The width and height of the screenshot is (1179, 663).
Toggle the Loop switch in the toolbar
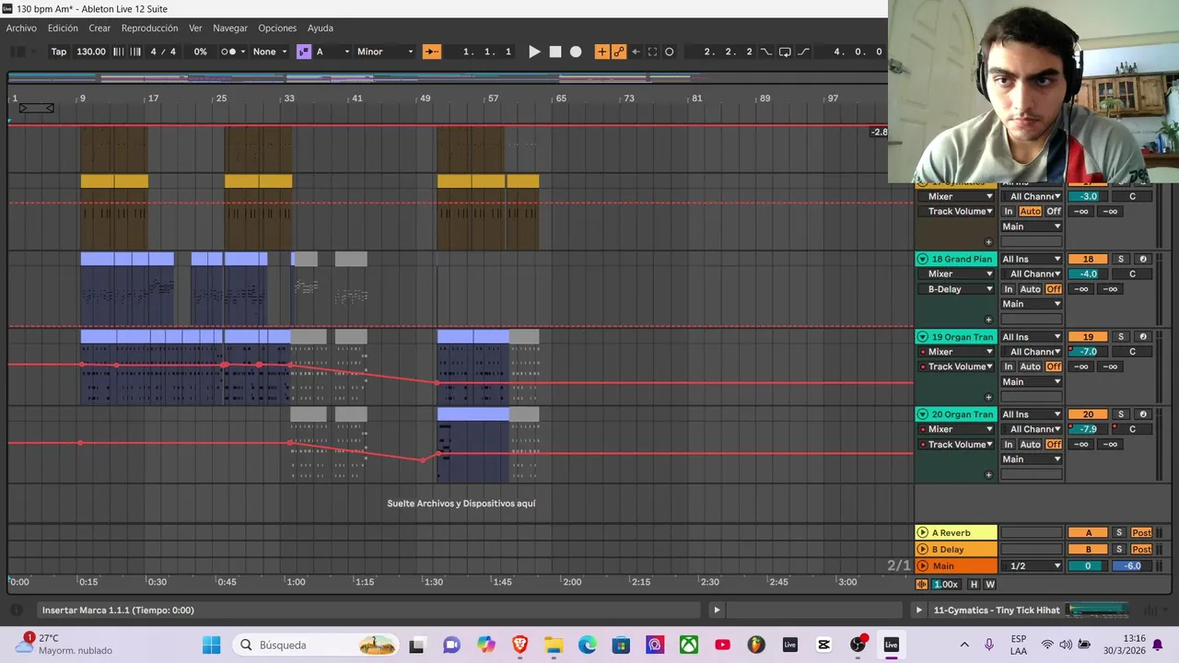click(x=785, y=52)
